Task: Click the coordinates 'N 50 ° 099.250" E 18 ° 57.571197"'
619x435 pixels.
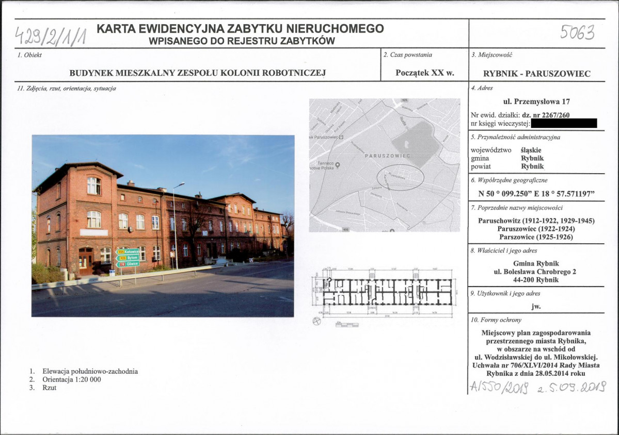Action: [x=536, y=194]
